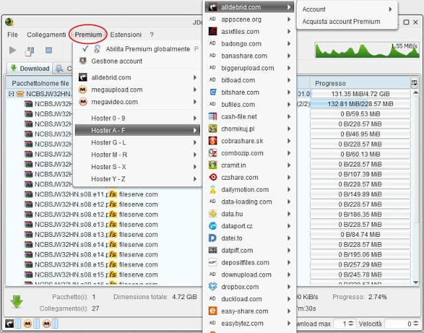Open the File menu
The width and height of the screenshot is (424, 333).
[x=13, y=34]
